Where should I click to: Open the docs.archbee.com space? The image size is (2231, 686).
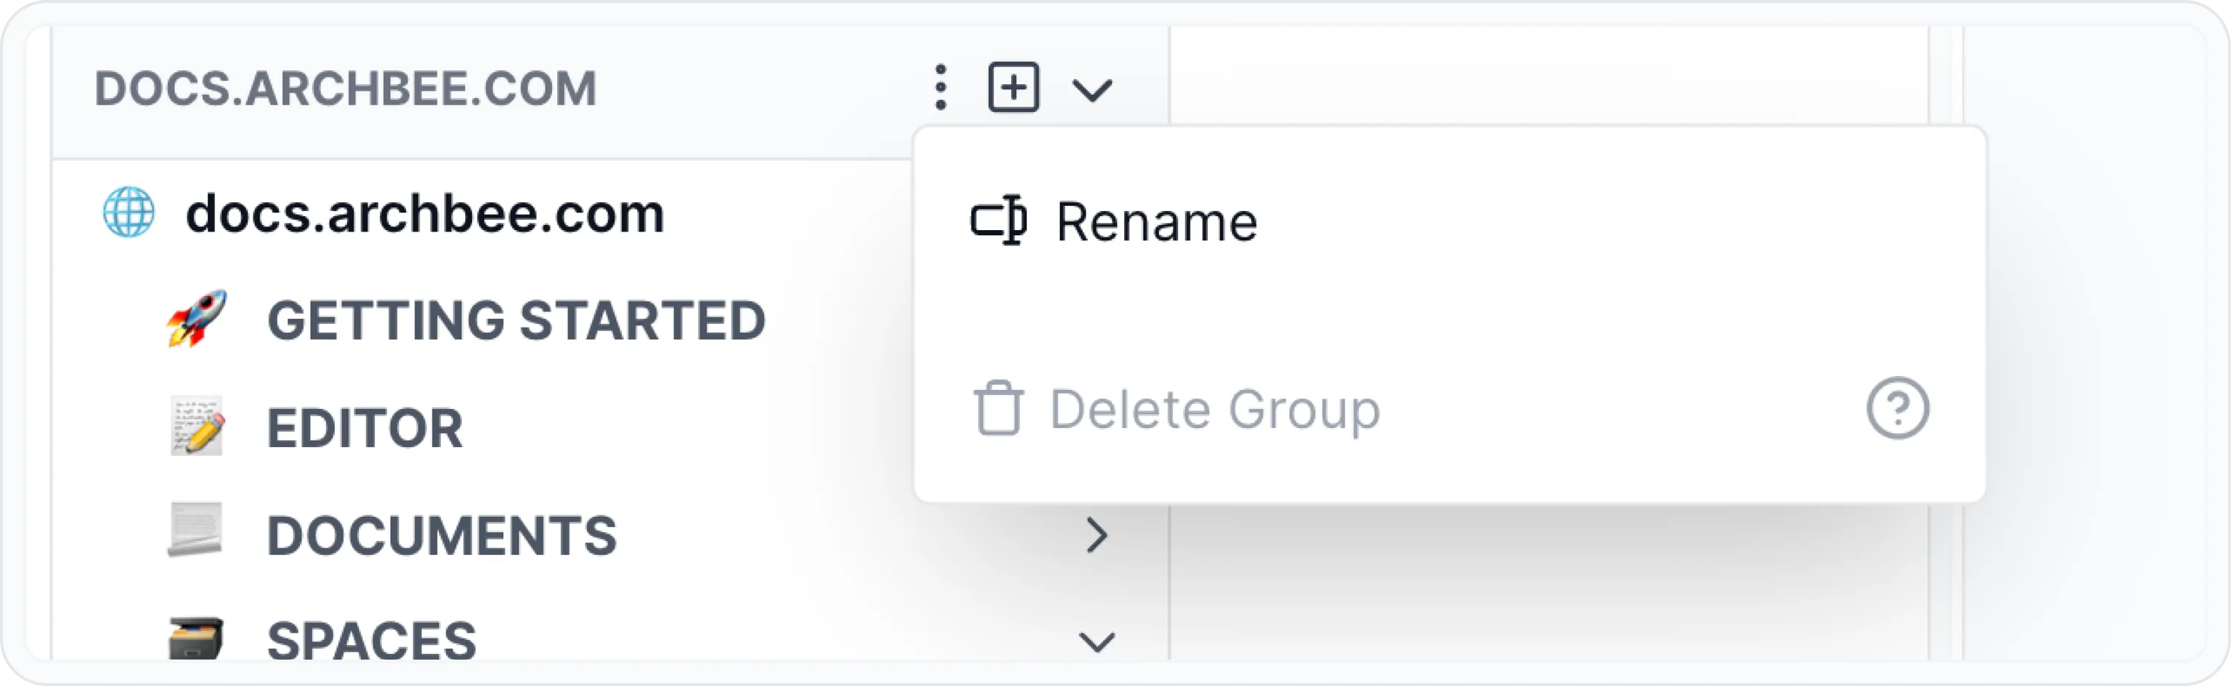pos(424,214)
